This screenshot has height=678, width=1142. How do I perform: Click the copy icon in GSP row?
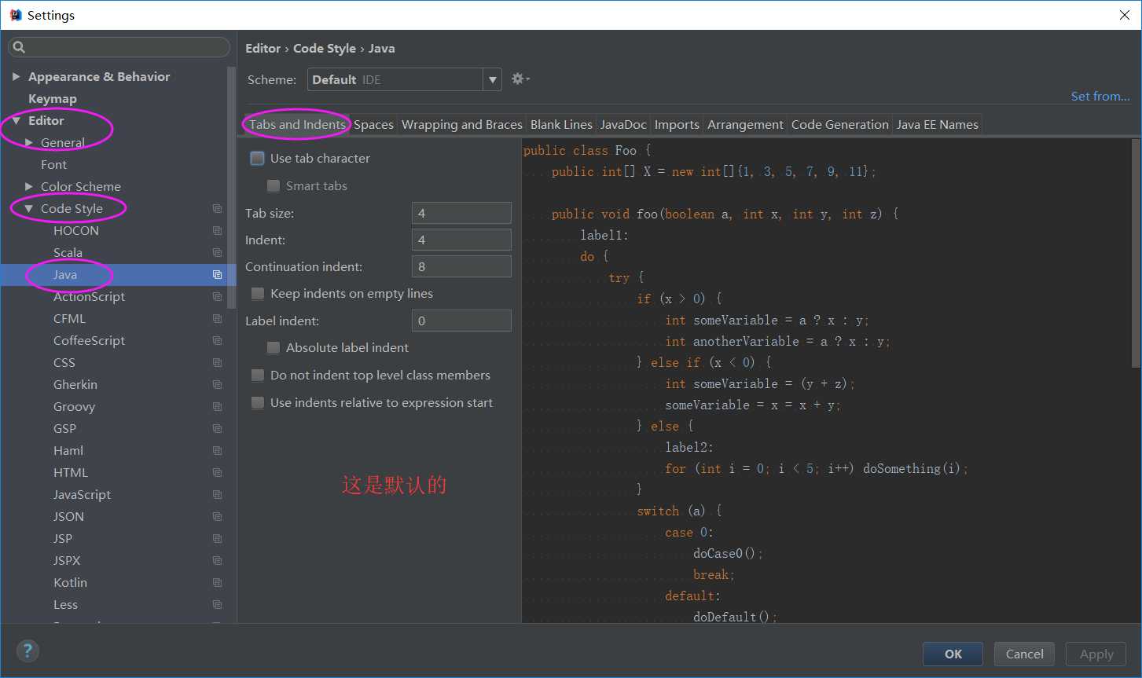[217, 429]
